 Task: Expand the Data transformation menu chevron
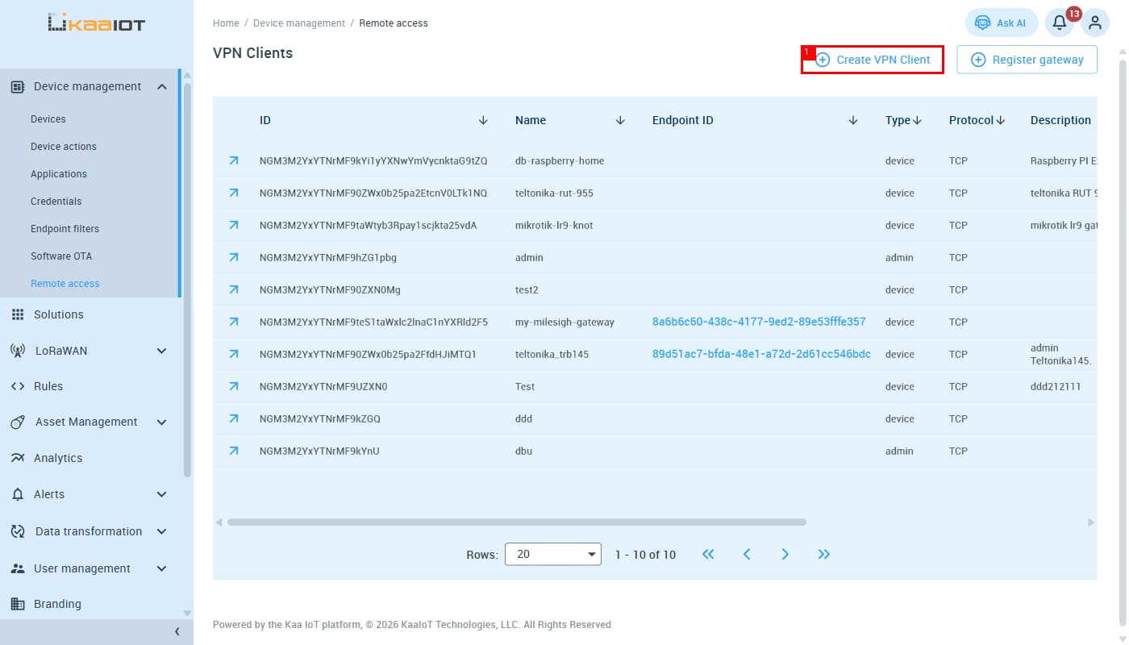pyautogui.click(x=162, y=531)
